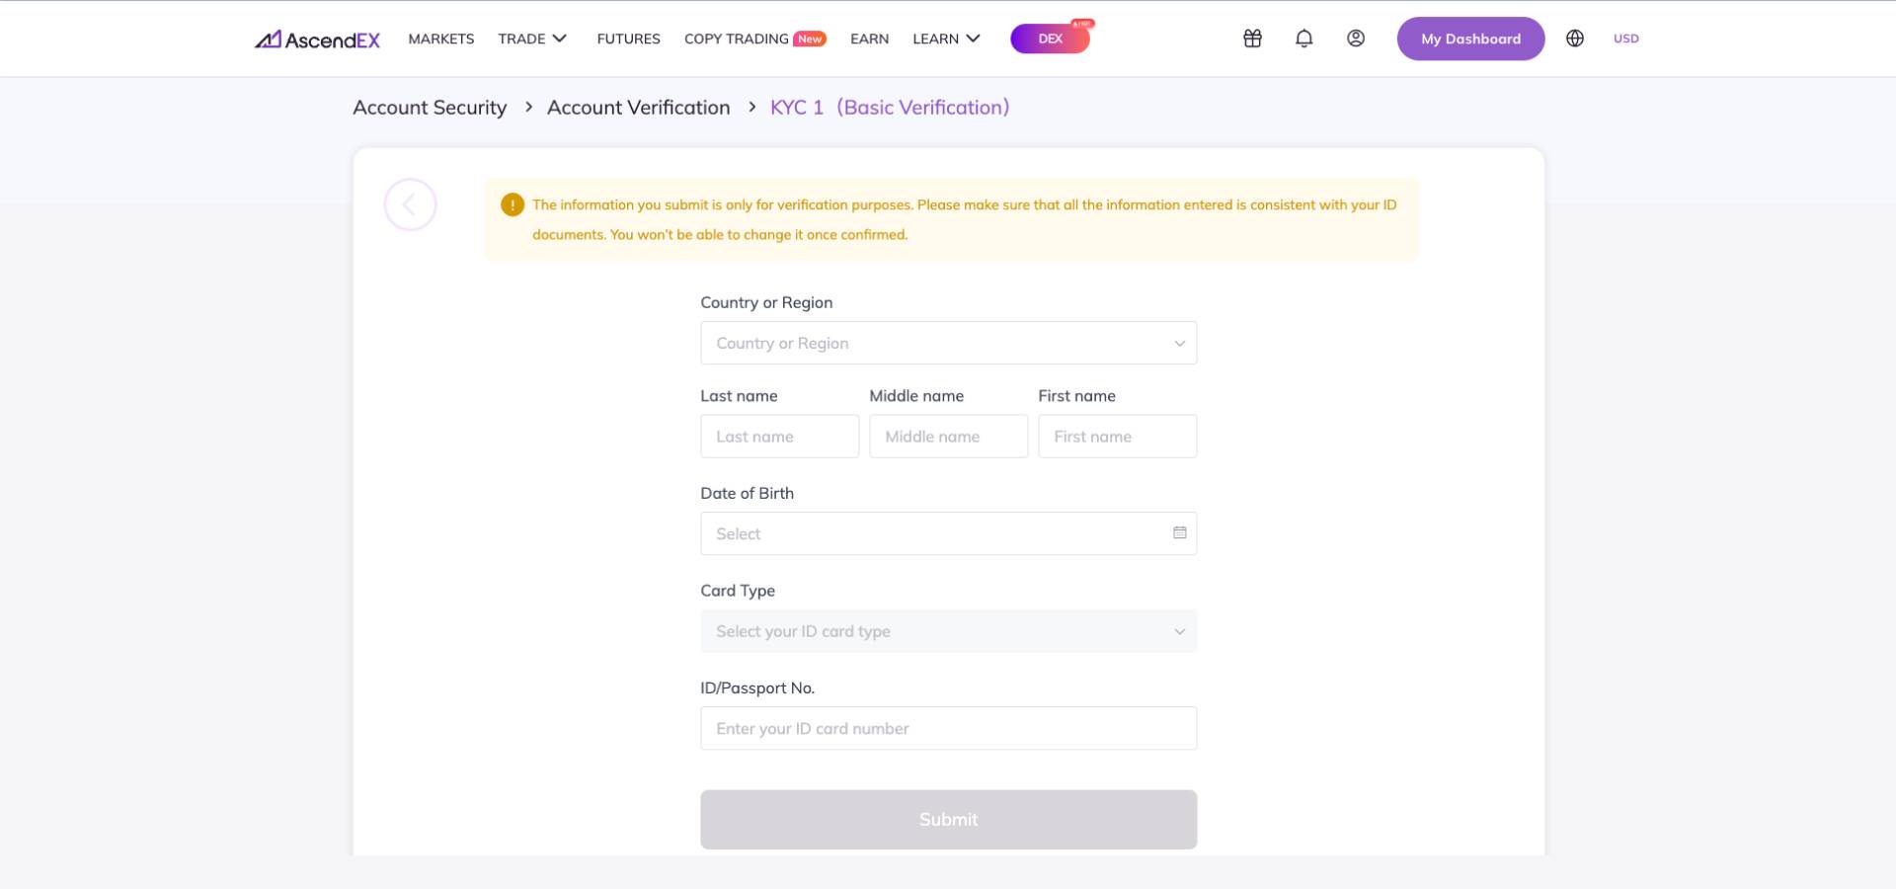Expand the TRADE menu
The height and width of the screenshot is (889, 1896).
532,39
